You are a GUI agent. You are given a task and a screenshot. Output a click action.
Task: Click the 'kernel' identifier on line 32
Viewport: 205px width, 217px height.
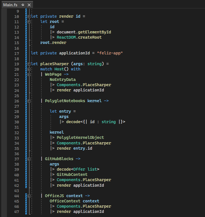[57, 132]
